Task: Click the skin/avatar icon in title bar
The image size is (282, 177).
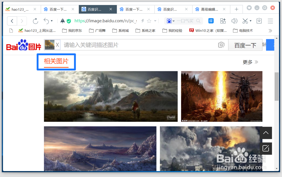Action: coord(249,8)
